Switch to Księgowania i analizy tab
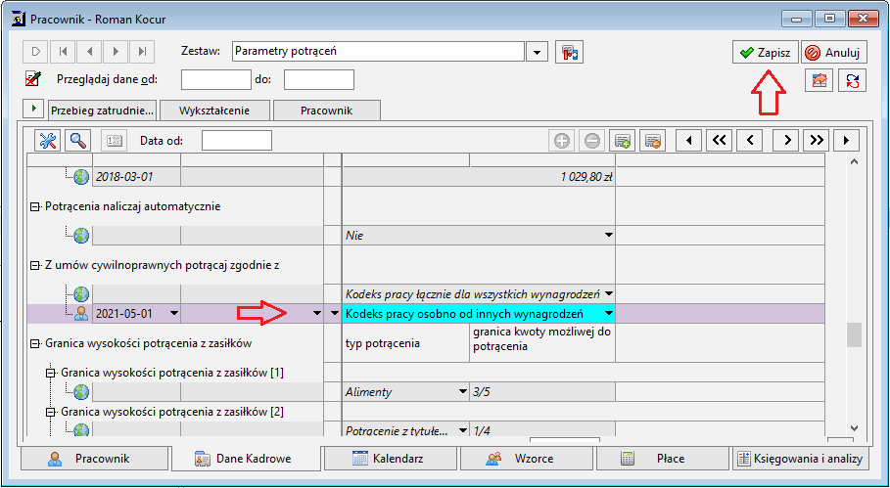Viewport: 890px width, 488px height. tap(800, 459)
